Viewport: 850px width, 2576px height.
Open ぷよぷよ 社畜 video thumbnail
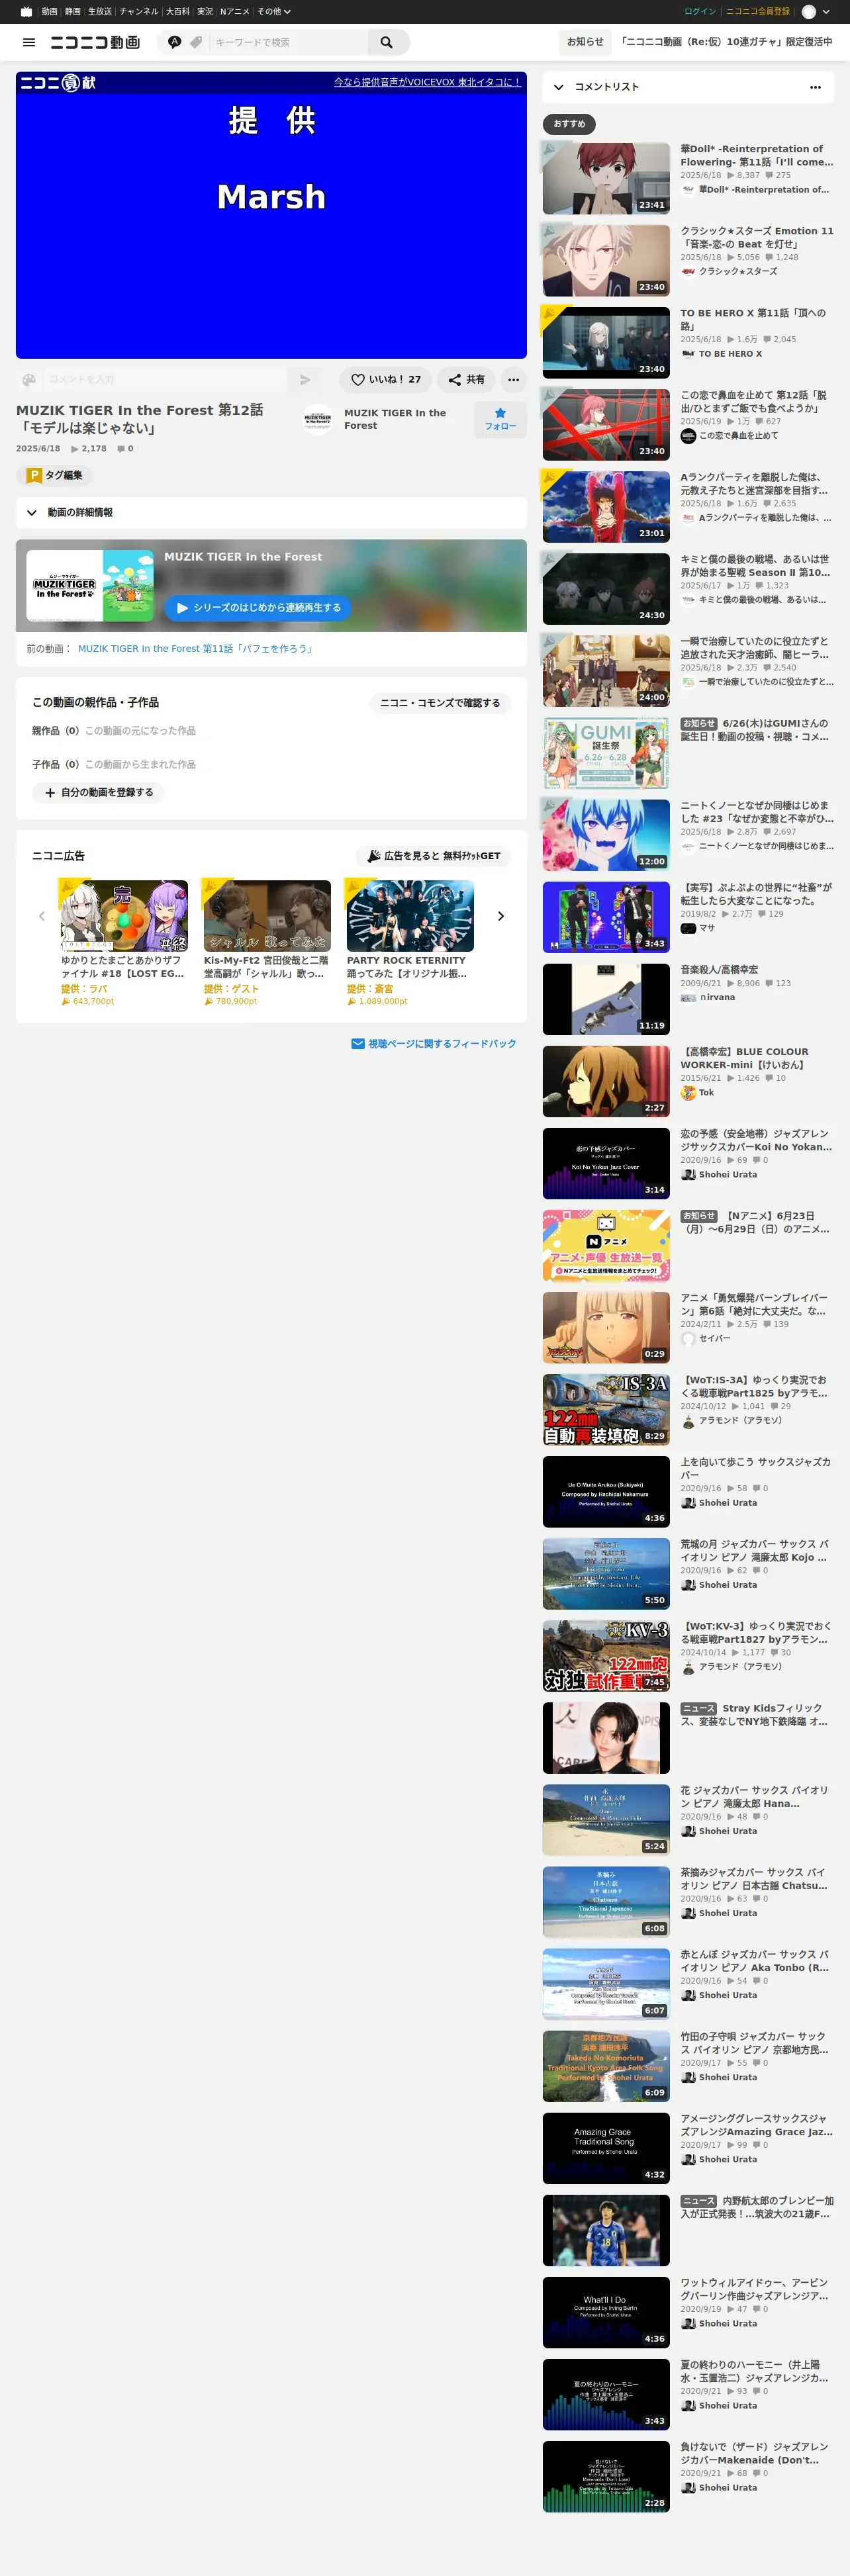click(606, 917)
